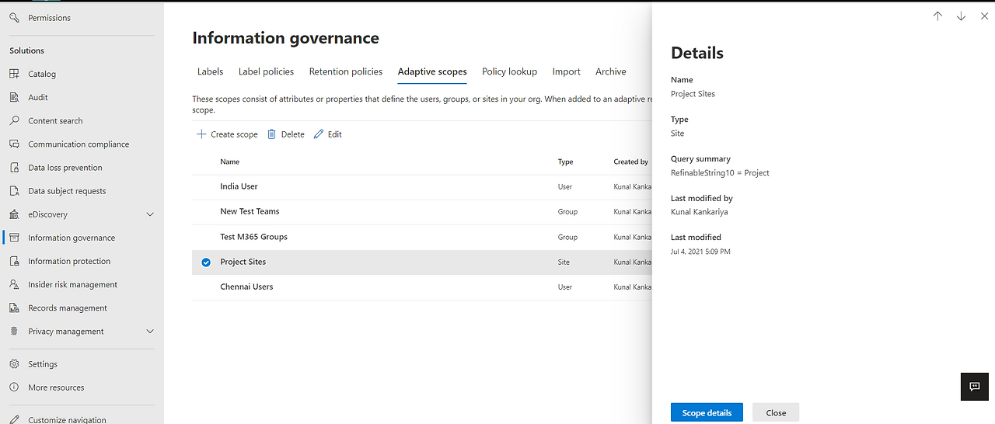Click the Kunal Kankariya modifier name
995x424 pixels.
pos(700,211)
